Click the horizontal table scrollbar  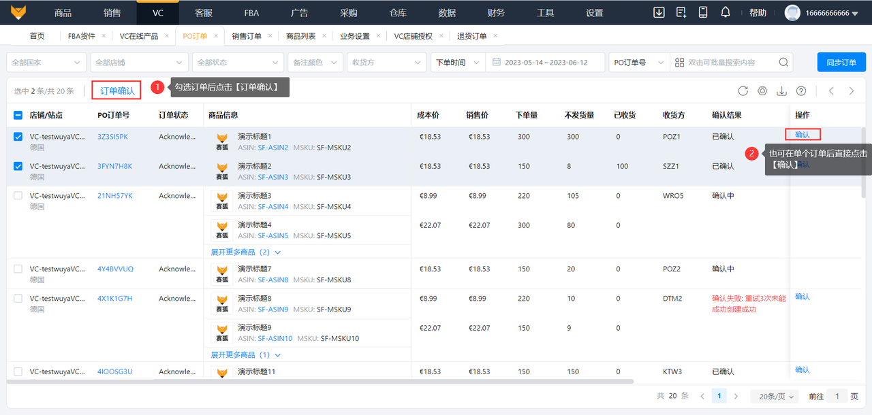click(320, 382)
